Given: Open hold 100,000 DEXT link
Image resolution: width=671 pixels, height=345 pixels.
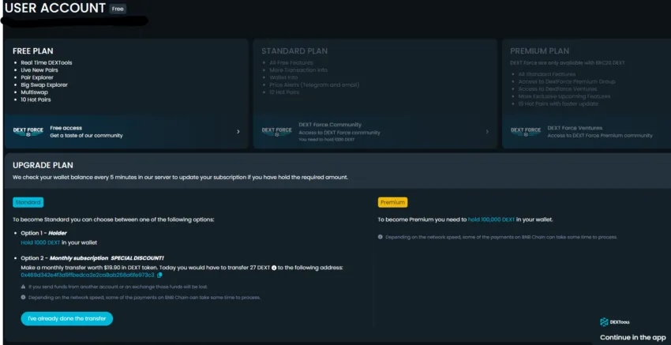Looking at the screenshot, I should point(491,219).
